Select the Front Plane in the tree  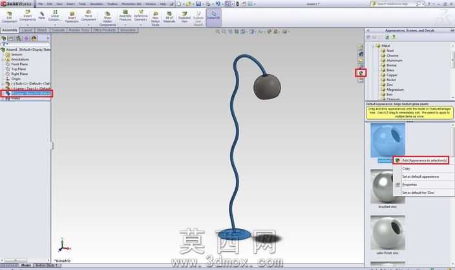(19, 64)
